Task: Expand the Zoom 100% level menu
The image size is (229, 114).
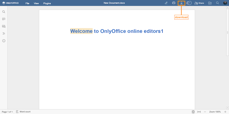Action: pyautogui.click(x=215, y=112)
